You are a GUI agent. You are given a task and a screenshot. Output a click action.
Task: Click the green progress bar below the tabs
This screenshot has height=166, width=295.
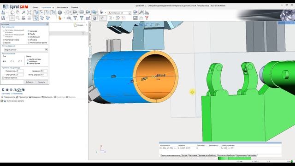coord(235,159)
